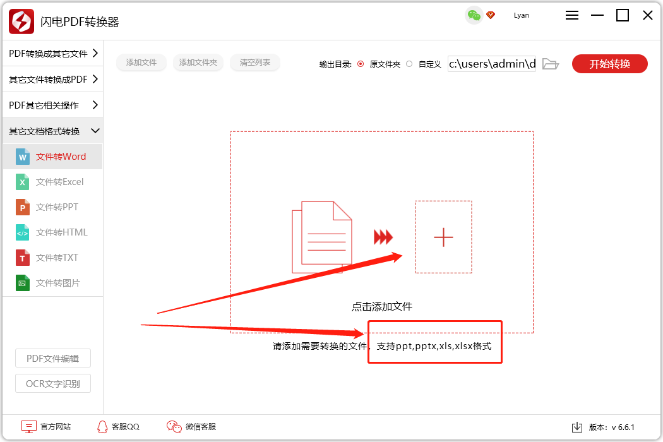Click the 闪电PDF转换器 app logo
The height and width of the screenshot is (442, 663).
coord(21,21)
